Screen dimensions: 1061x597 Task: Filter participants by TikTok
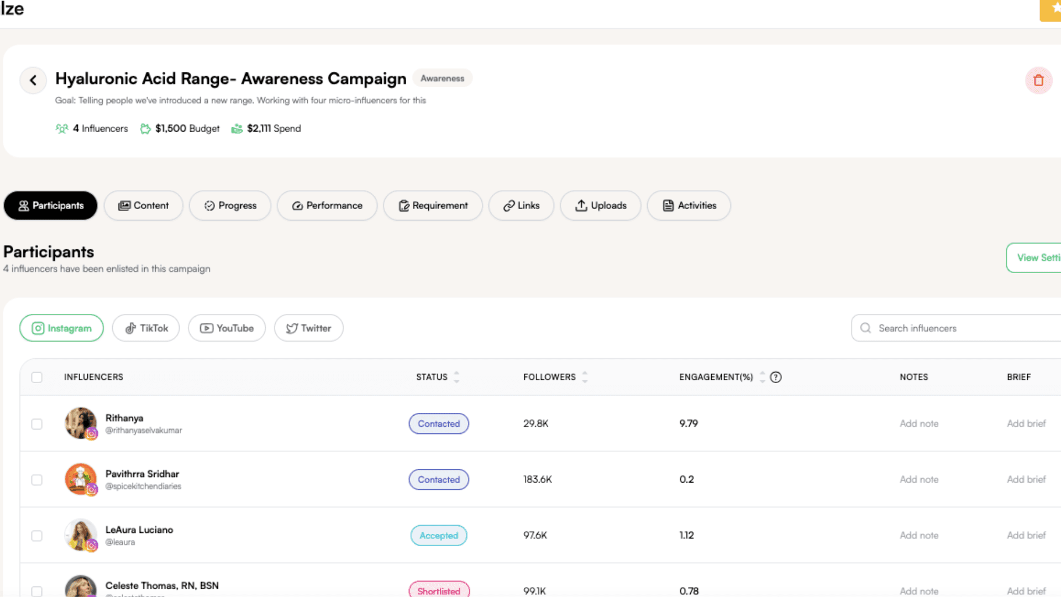[x=146, y=328]
